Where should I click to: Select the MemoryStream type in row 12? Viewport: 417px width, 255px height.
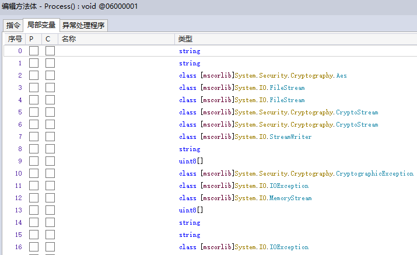click(245, 198)
